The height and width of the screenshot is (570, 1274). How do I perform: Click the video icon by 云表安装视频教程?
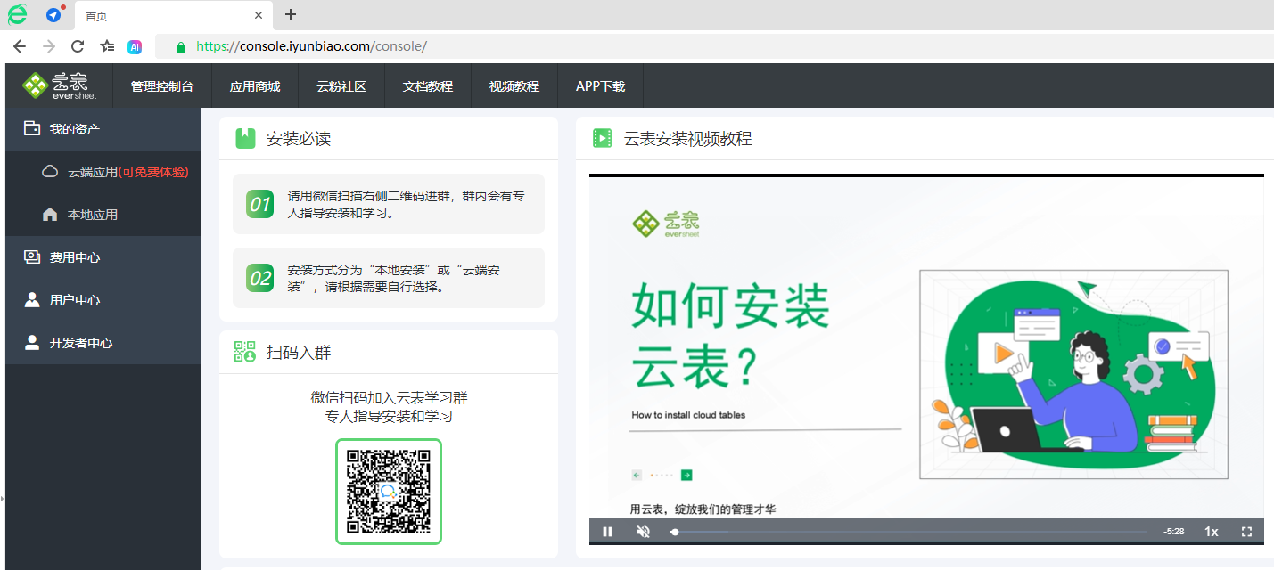[x=603, y=138]
